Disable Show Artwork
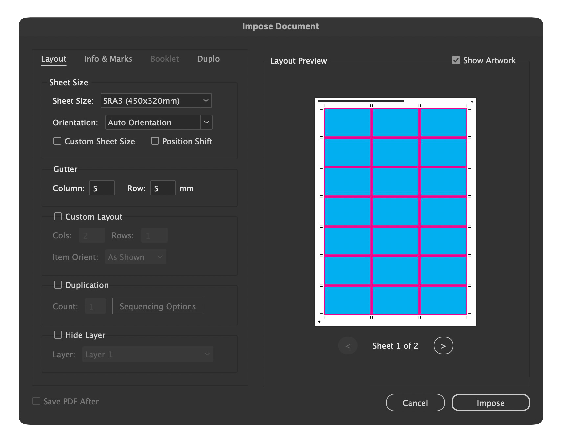 (456, 60)
